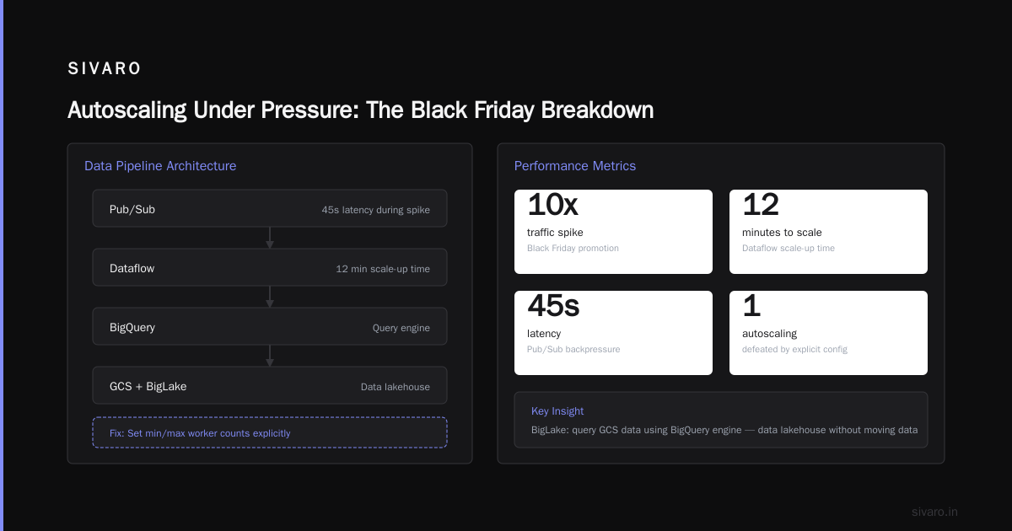Open the 12 minutes to scale card
Image resolution: width=1012 pixels, height=531 pixels.
828,232
